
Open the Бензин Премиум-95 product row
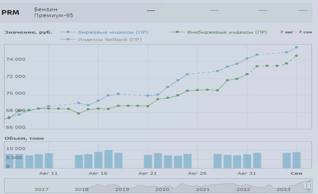pos(156,13)
